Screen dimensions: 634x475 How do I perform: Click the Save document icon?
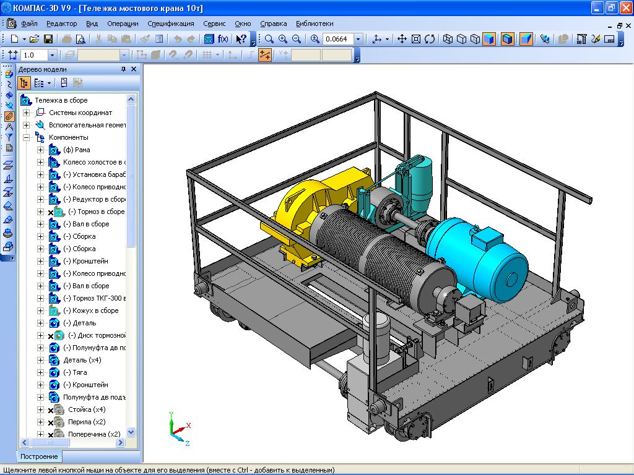coord(48,39)
